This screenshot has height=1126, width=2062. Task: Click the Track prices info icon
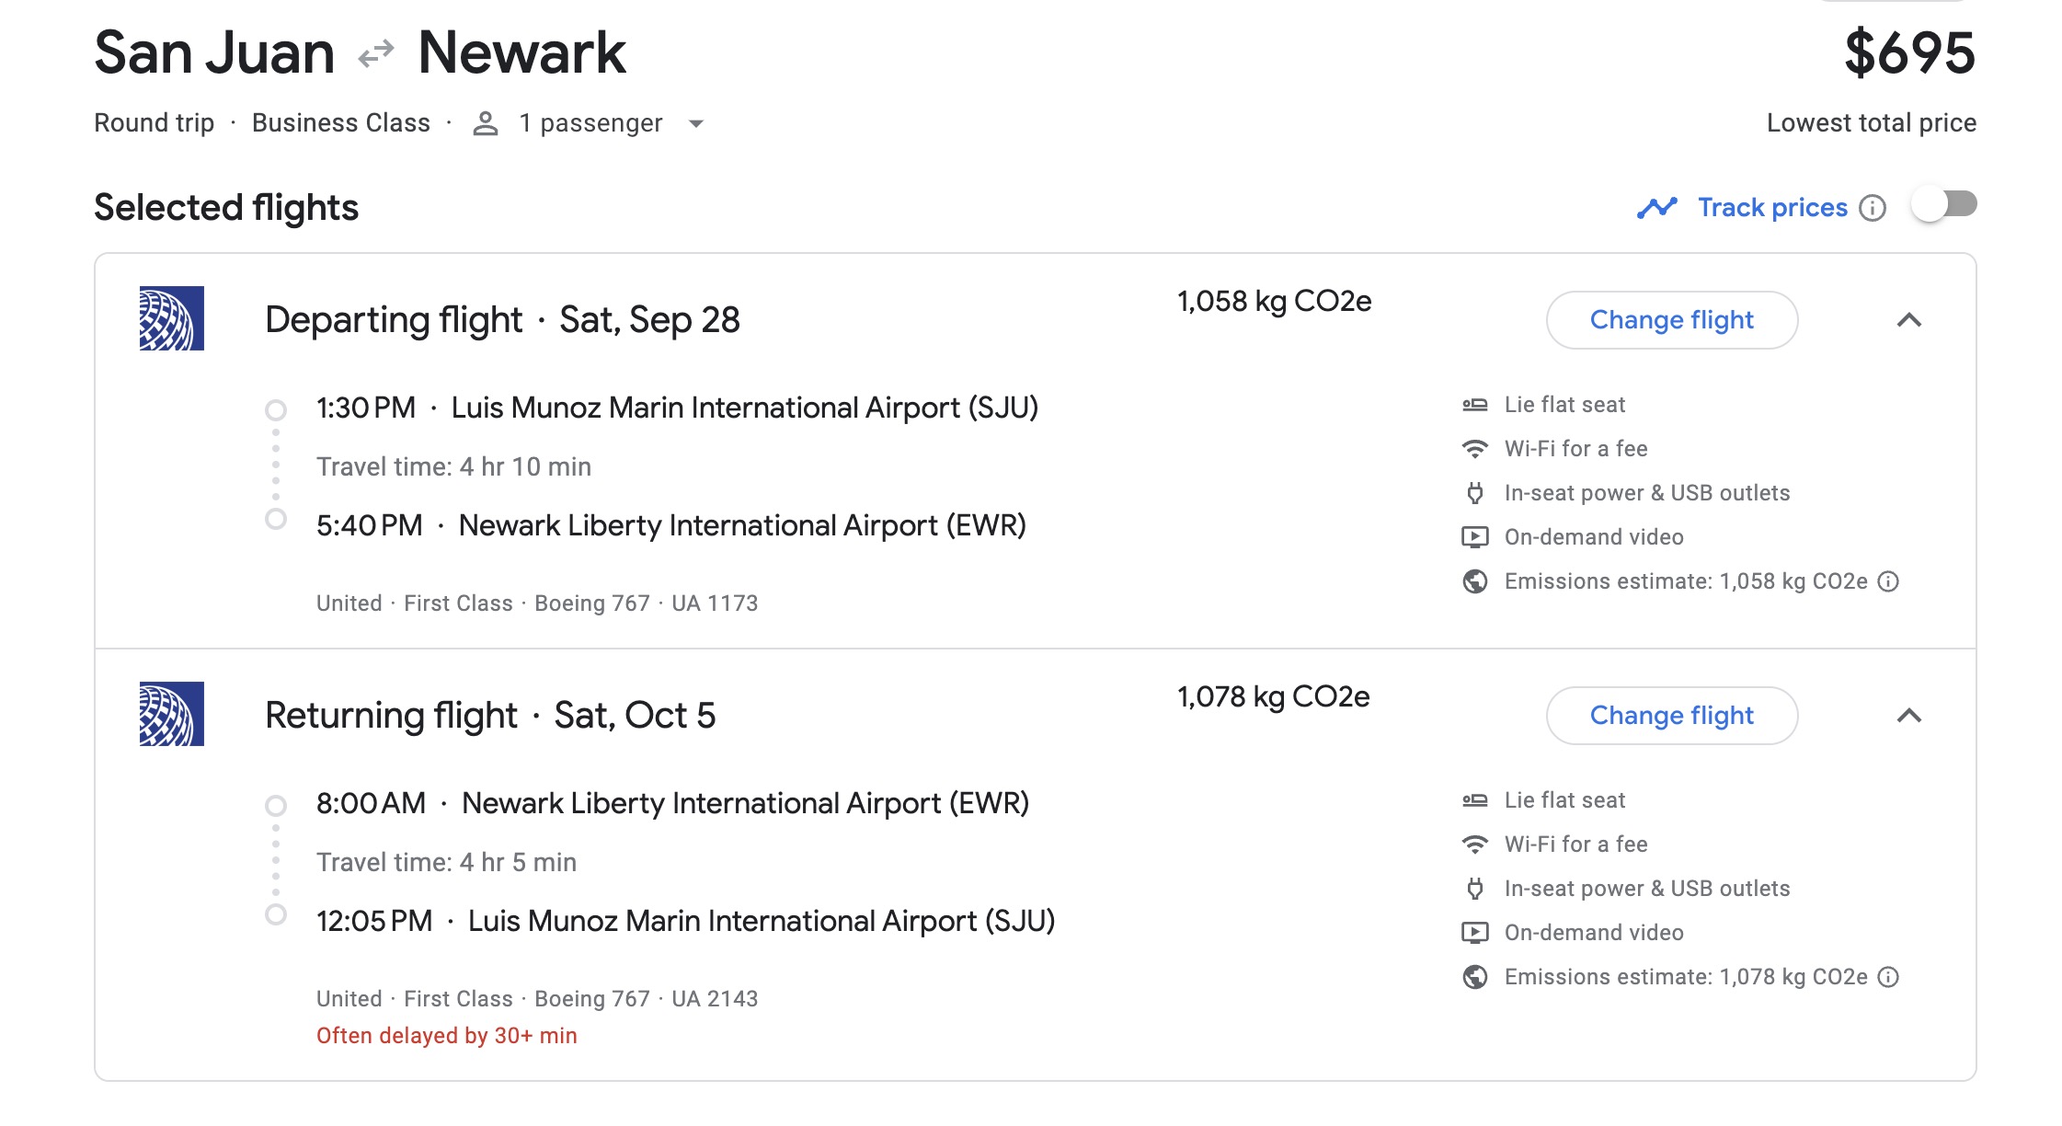(1872, 208)
